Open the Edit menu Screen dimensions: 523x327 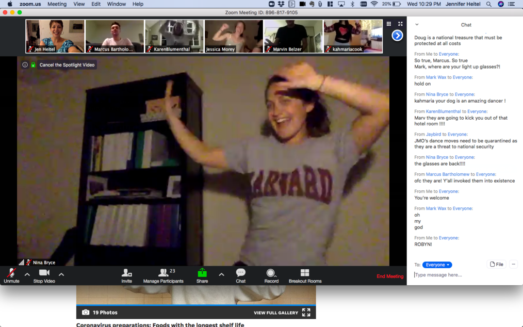pos(96,4)
